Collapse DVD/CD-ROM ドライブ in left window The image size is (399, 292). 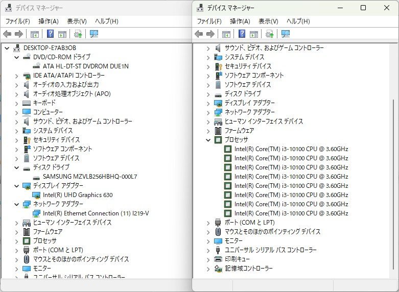pos(17,57)
